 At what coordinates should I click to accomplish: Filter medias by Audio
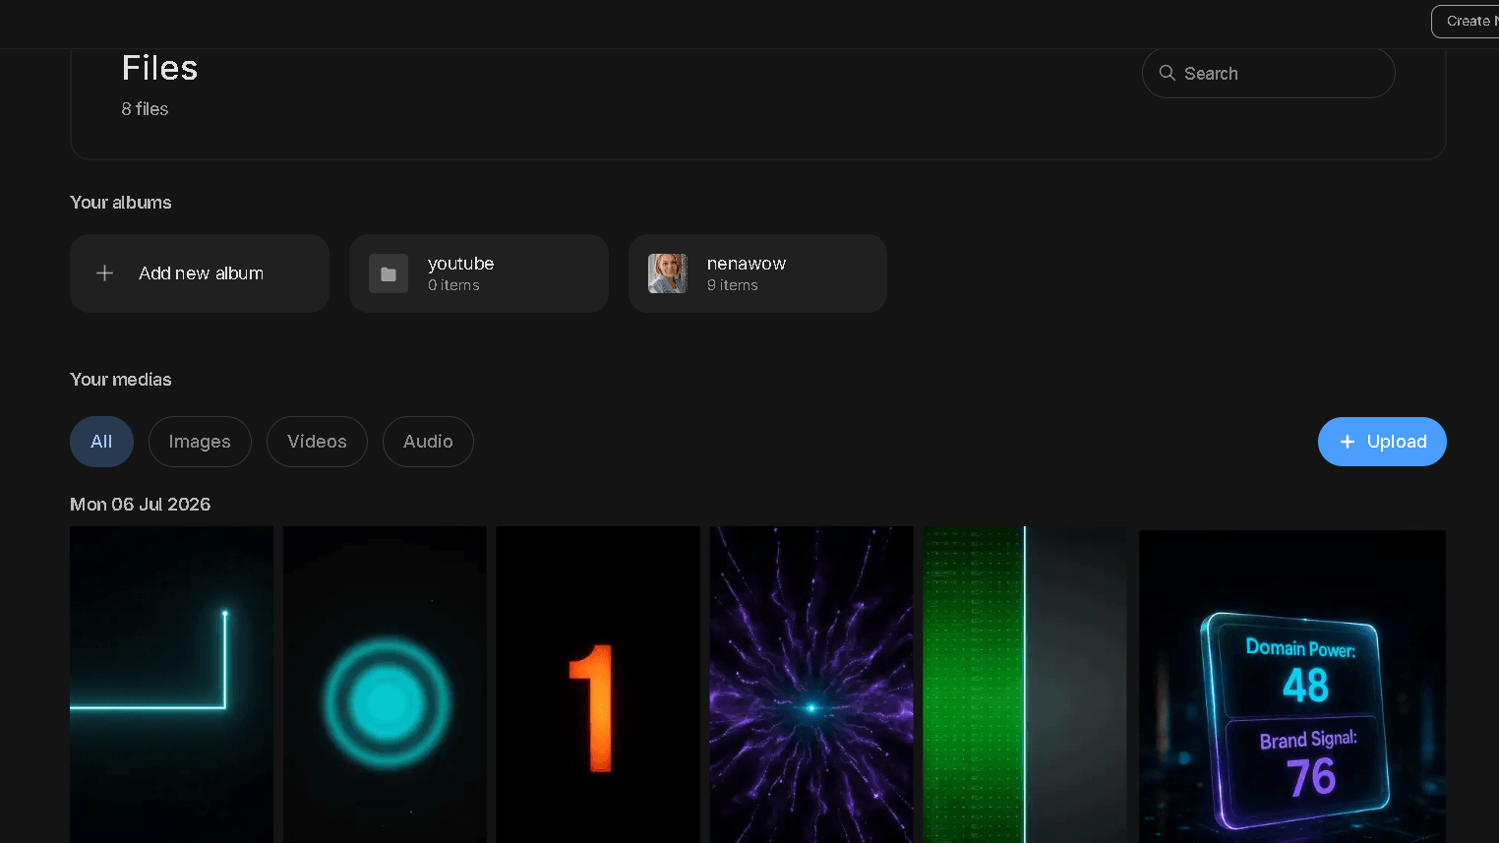point(428,442)
